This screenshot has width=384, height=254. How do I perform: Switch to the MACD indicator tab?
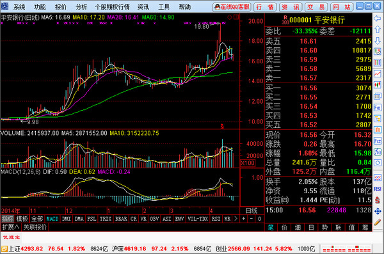[52, 219]
